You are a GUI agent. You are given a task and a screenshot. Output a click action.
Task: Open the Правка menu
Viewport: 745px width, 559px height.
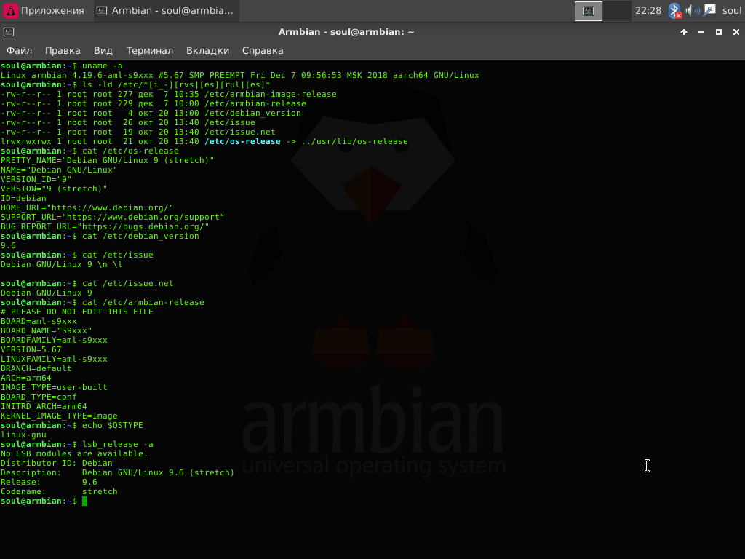coord(63,50)
